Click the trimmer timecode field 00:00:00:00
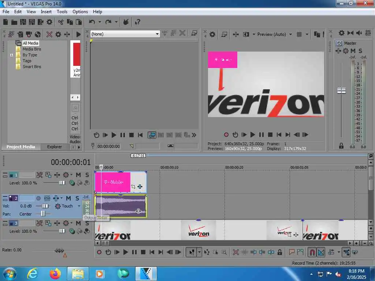 tap(108, 146)
